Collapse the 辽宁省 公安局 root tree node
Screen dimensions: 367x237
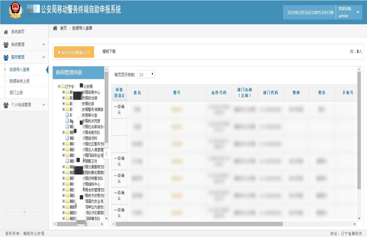(x=59, y=86)
